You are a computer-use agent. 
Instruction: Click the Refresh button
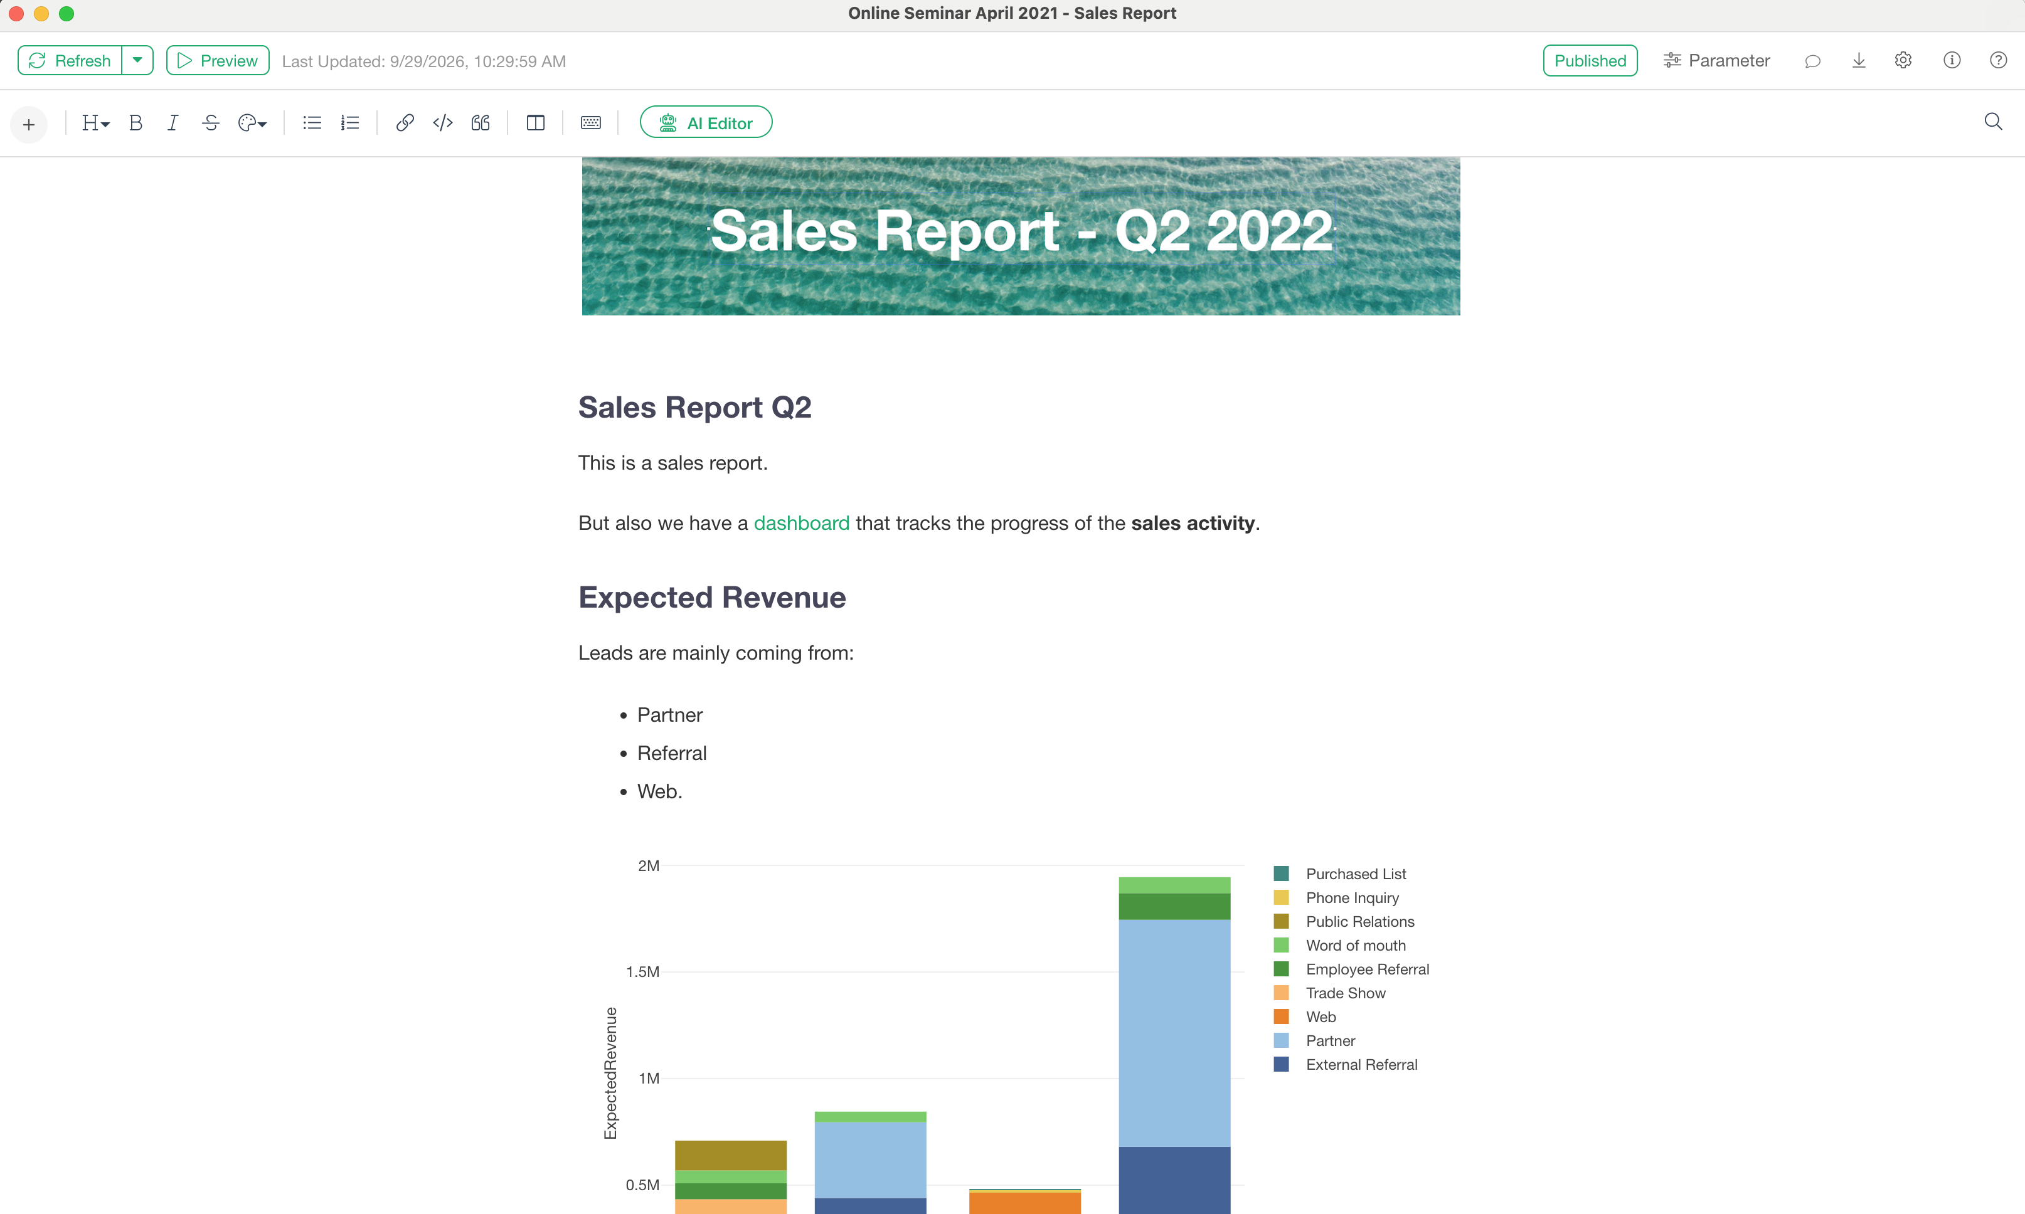pyautogui.click(x=70, y=61)
